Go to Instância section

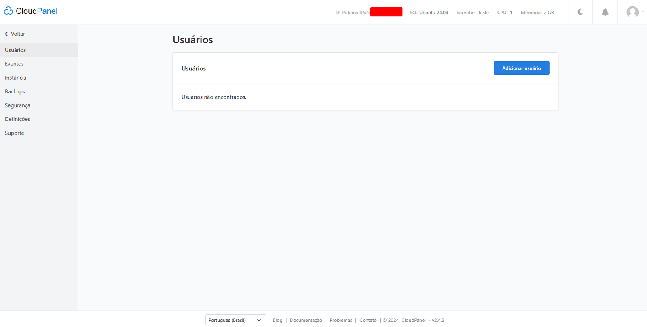(x=16, y=78)
